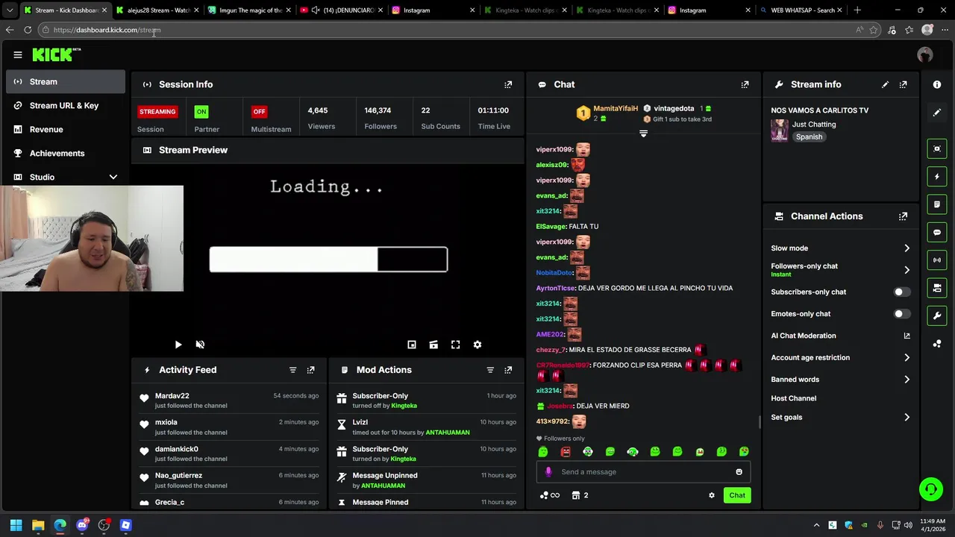
Task: Filter the Mod Actions list
Action: point(490,370)
